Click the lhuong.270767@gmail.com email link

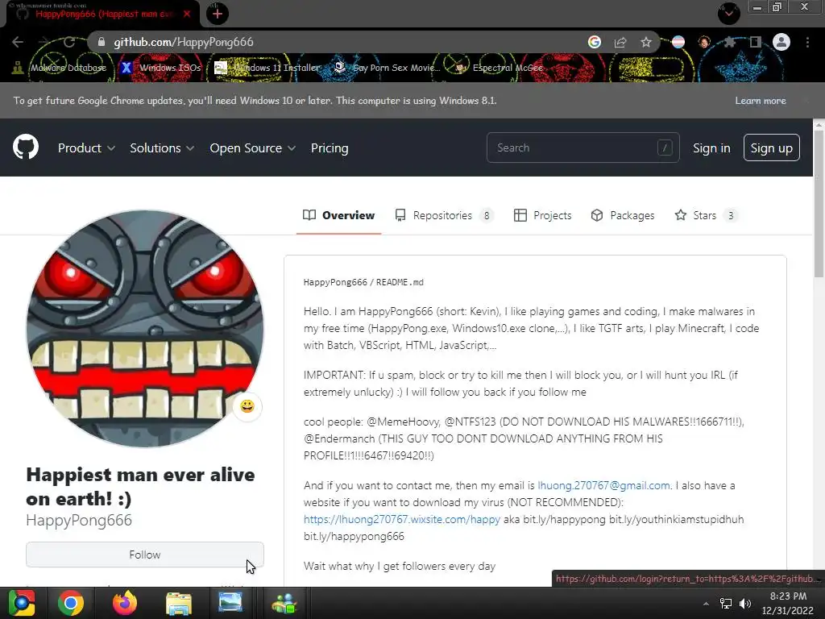[604, 485]
